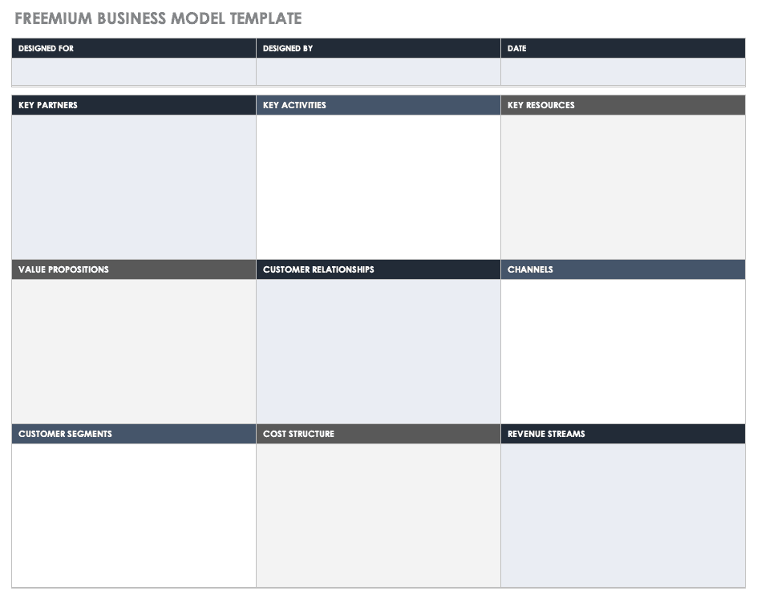This screenshot has height=607, width=757.
Task: Select the Key Partners header
Action: tap(134, 105)
